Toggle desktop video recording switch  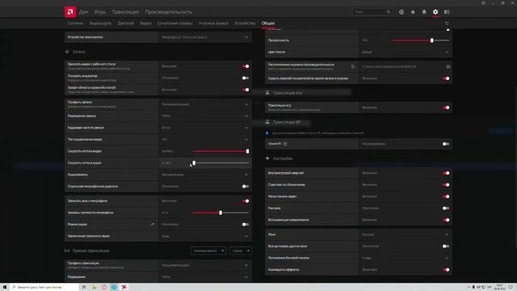pyautogui.click(x=246, y=66)
